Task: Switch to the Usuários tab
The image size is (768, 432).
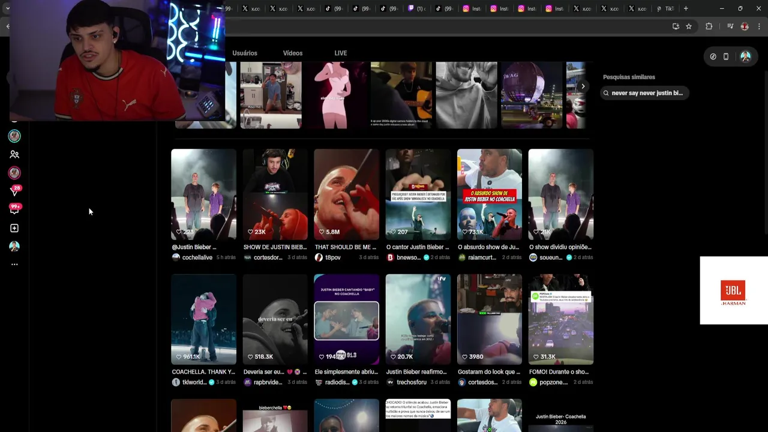Action: pos(245,53)
